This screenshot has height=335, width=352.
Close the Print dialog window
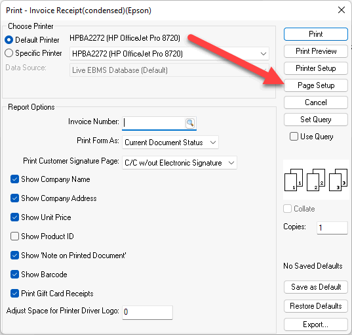342,10
